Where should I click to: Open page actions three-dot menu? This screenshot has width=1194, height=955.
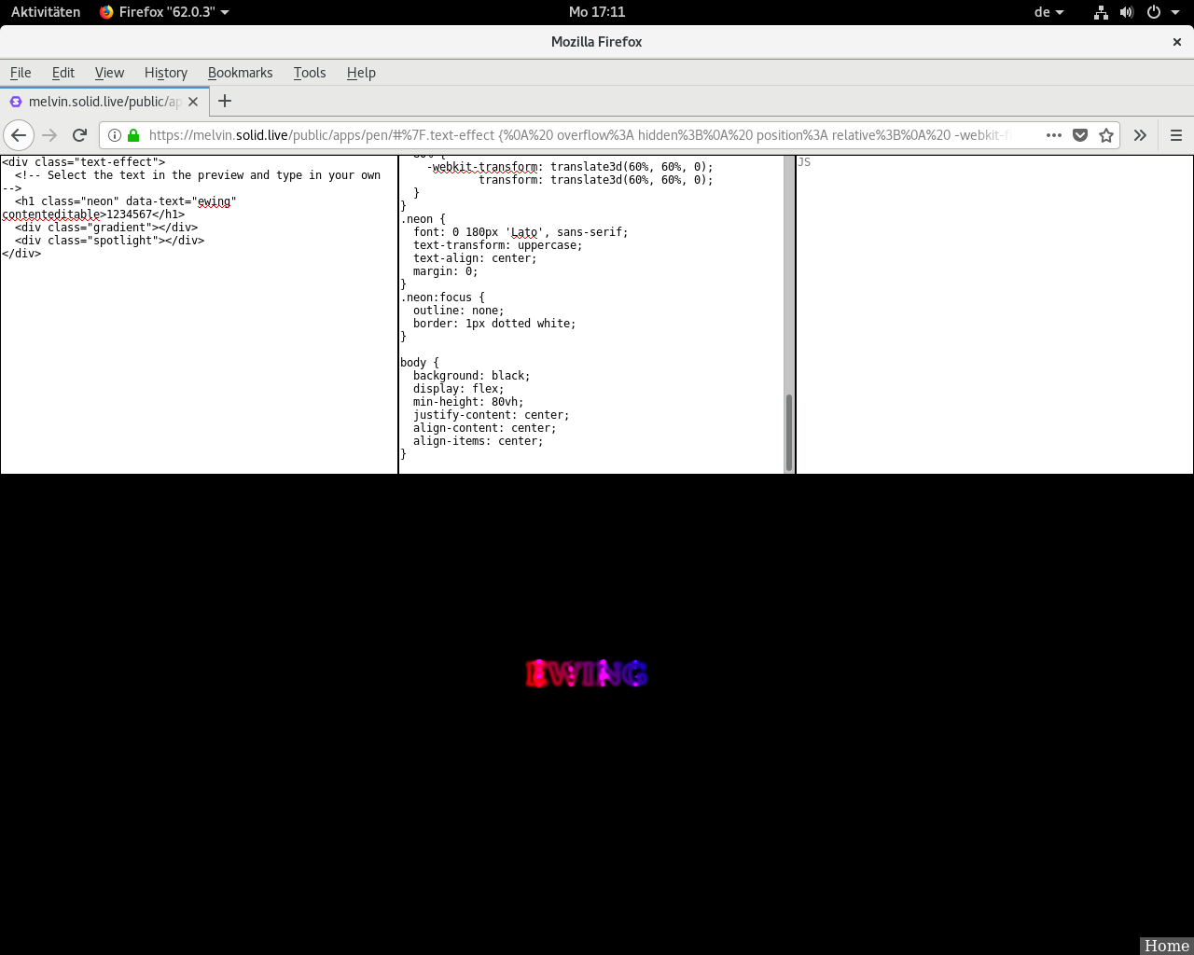[1054, 135]
